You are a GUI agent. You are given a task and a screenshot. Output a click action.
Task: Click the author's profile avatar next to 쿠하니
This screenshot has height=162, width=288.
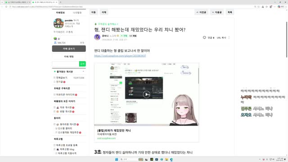(97, 37)
